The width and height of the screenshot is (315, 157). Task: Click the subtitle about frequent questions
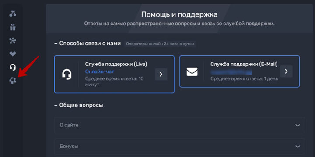[179, 24]
